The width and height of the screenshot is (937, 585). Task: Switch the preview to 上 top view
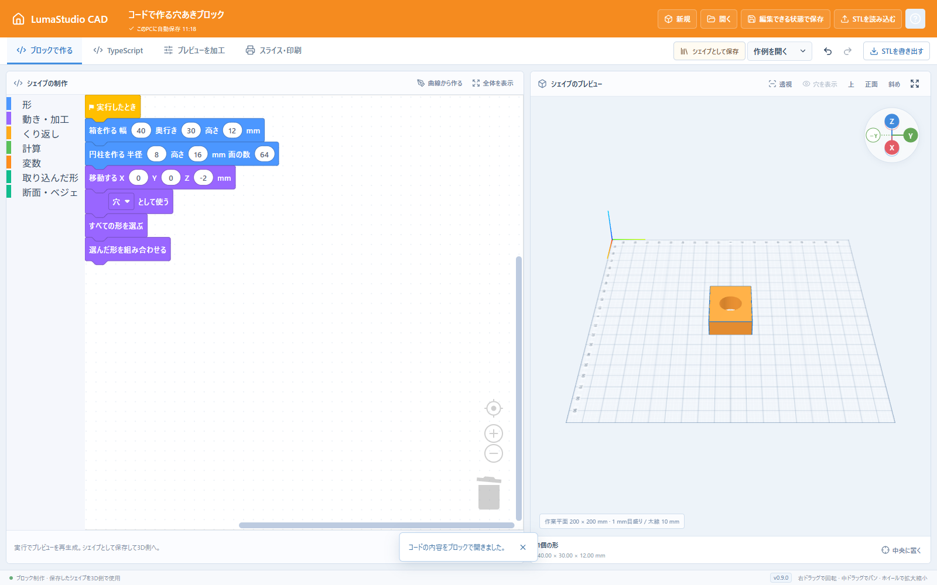click(851, 84)
